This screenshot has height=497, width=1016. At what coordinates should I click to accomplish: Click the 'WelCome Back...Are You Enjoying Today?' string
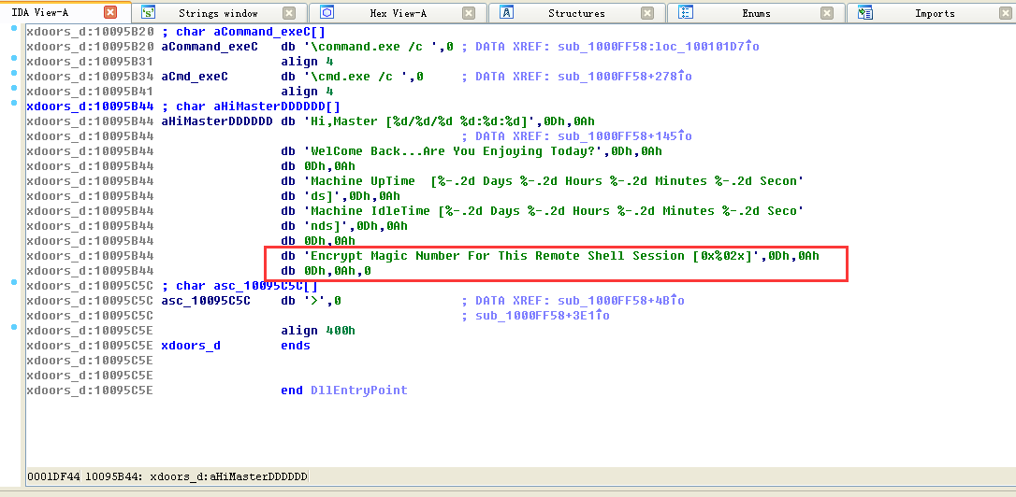[454, 150]
